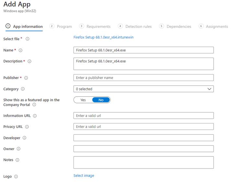
Task: Click info icon beside Owner label
Action: click(18, 149)
